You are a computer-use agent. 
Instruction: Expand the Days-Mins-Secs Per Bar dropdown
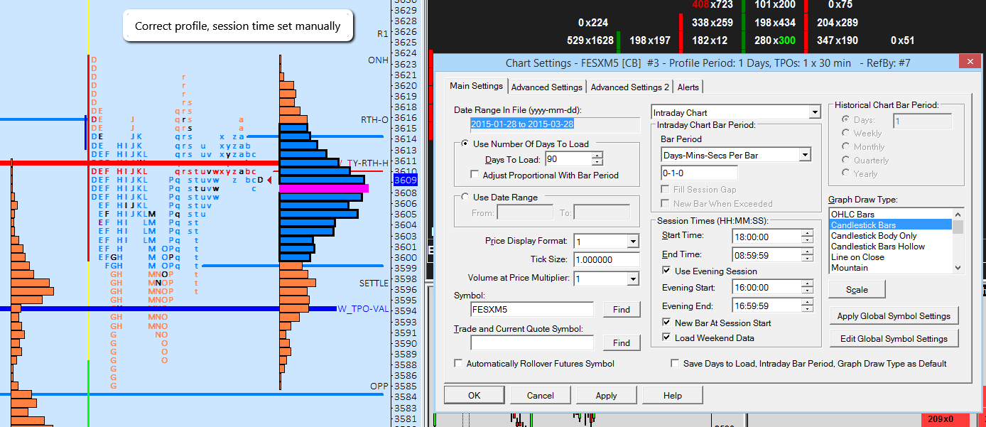tap(804, 154)
